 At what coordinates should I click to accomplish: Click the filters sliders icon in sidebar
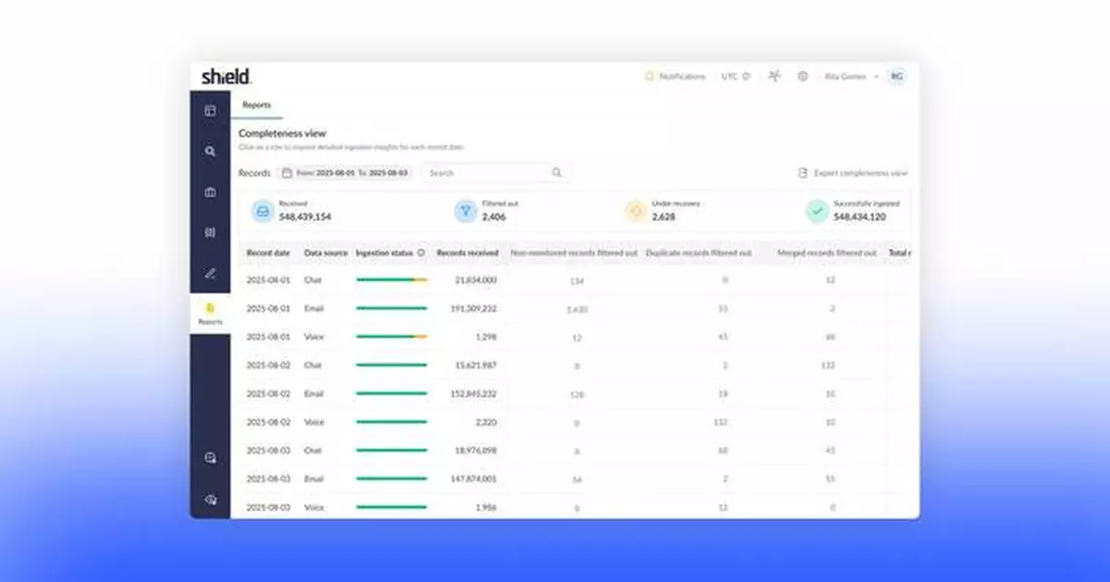pos(210,231)
